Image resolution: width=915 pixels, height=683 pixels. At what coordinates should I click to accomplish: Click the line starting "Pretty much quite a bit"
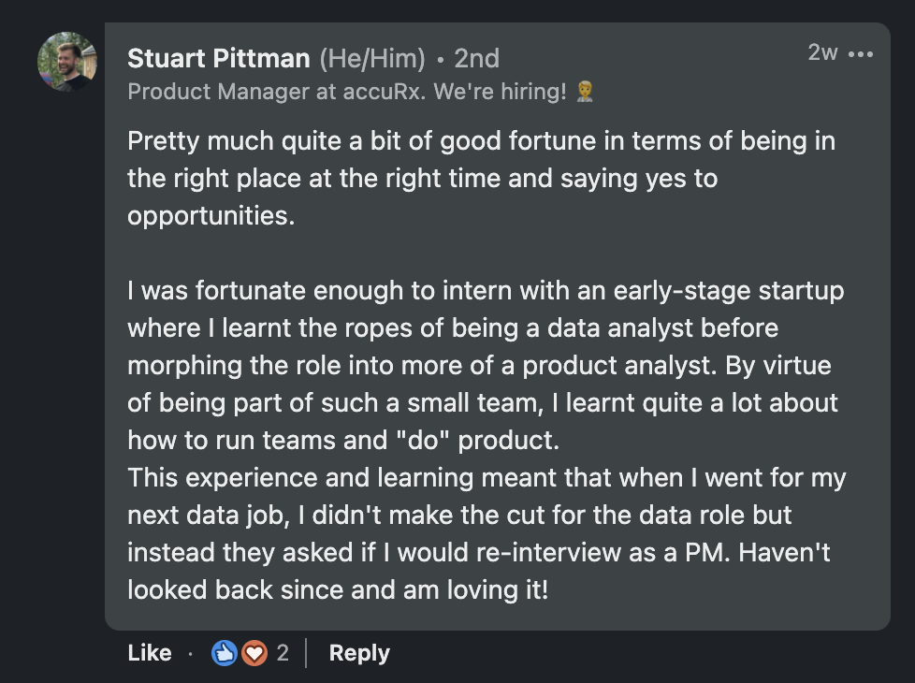click(481, 142)
